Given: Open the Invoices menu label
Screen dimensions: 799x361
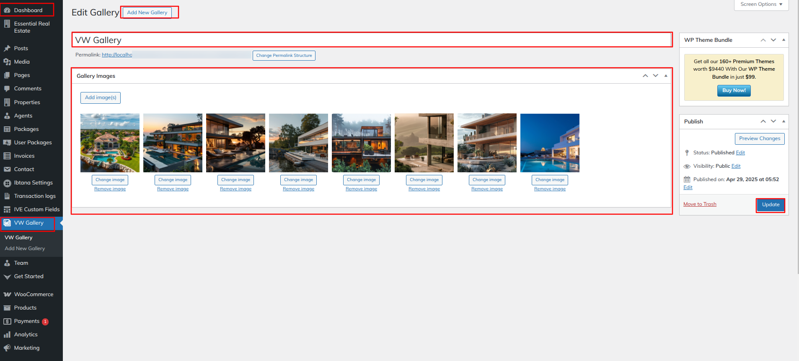Looking at the screenshot, I should [24, 156].
